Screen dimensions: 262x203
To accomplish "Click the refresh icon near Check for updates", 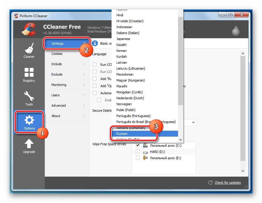I will point(210,183).
